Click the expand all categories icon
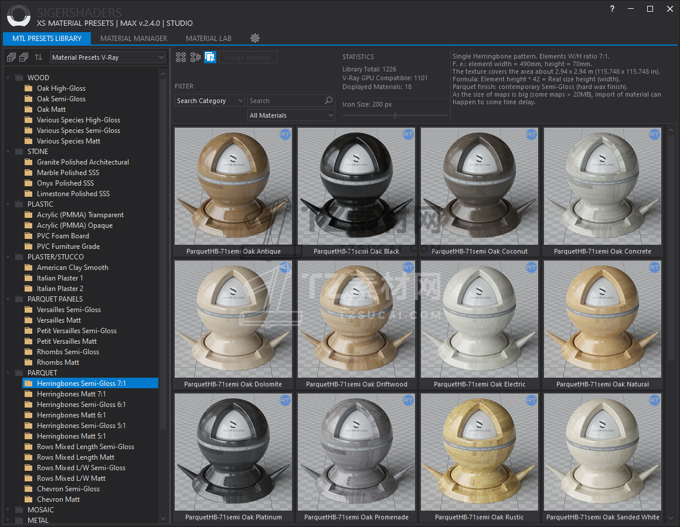This screenshot has width=680, height=527. 11,57
